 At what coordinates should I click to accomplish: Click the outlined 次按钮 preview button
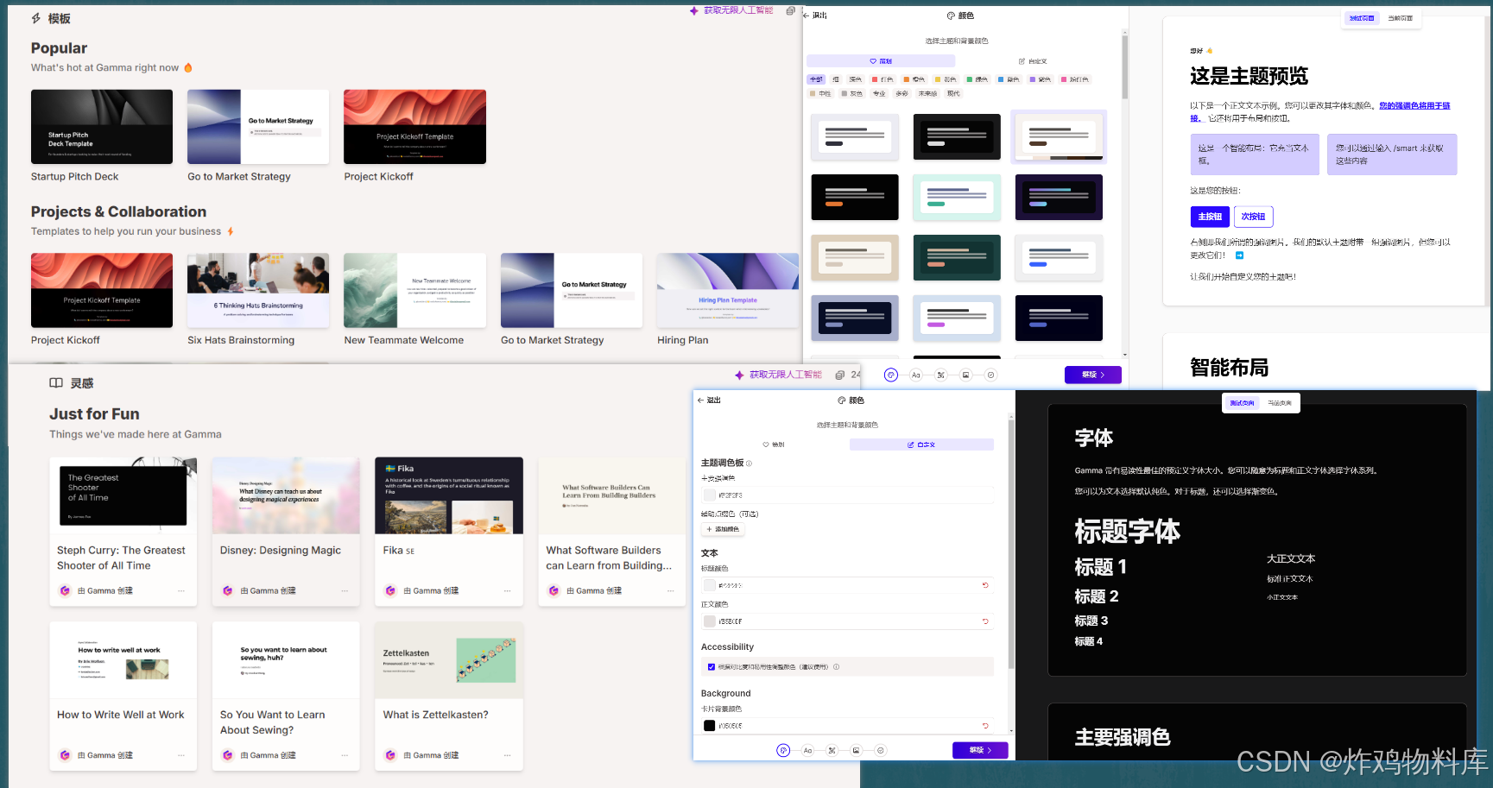(x=1254, y=217)
